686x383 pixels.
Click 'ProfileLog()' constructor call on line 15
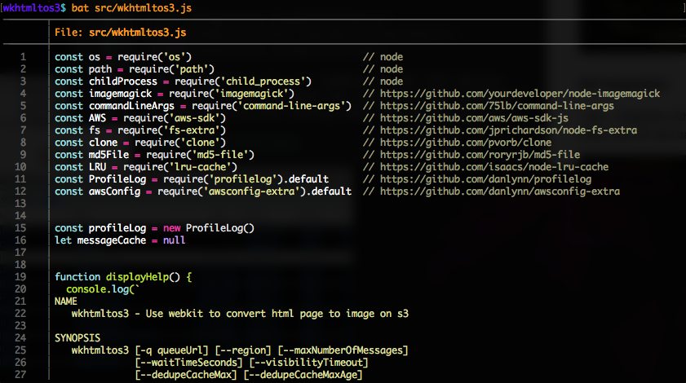point(220,228)
